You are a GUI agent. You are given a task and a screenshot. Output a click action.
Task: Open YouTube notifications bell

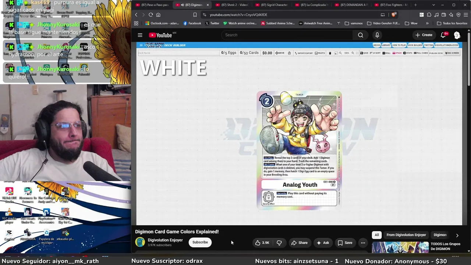pyautogui.click(x=443, y=35)
